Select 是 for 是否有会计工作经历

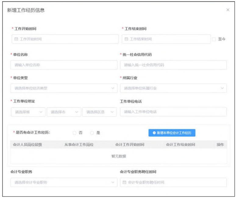pyautogui.click(x=92, y=133)
